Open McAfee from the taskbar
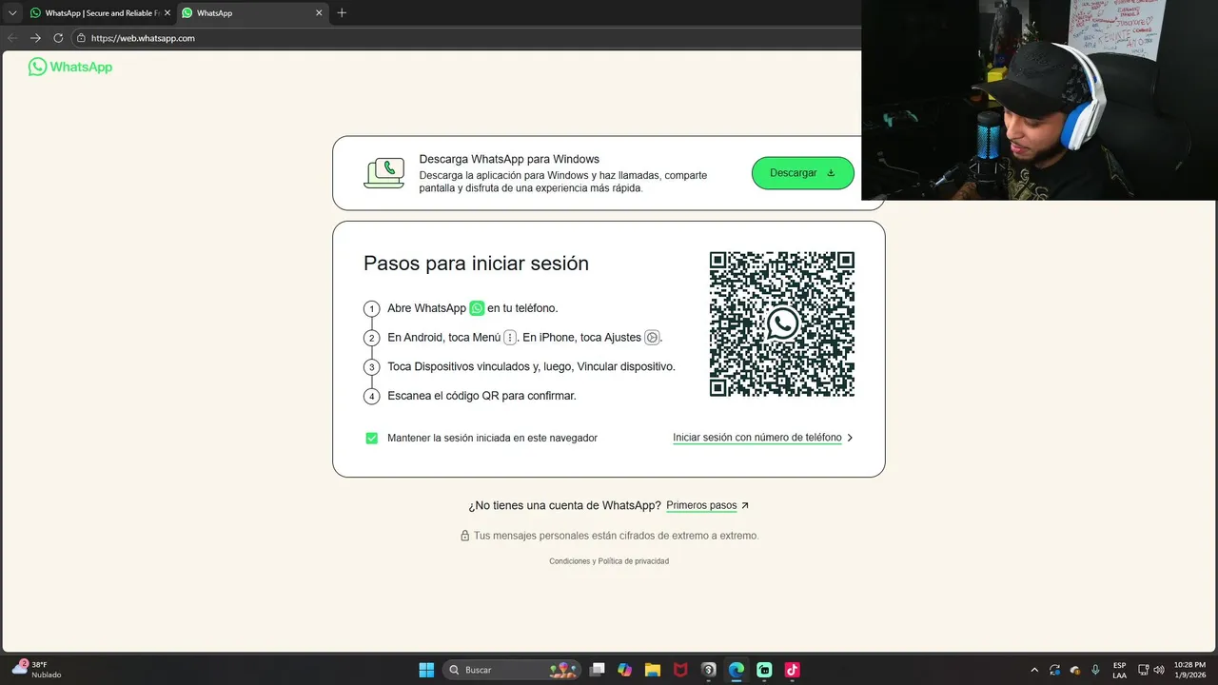This screenshot has height=685, width=1218. (x=680, y=670)
